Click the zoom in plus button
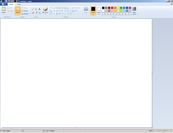The height and width of the screenshot is (133, 173). pyautogui.click(x=171, y=131)
